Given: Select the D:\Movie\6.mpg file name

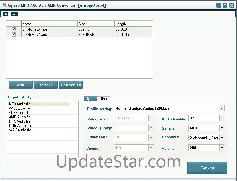Looking at the screenshot, I should point(35,29).
